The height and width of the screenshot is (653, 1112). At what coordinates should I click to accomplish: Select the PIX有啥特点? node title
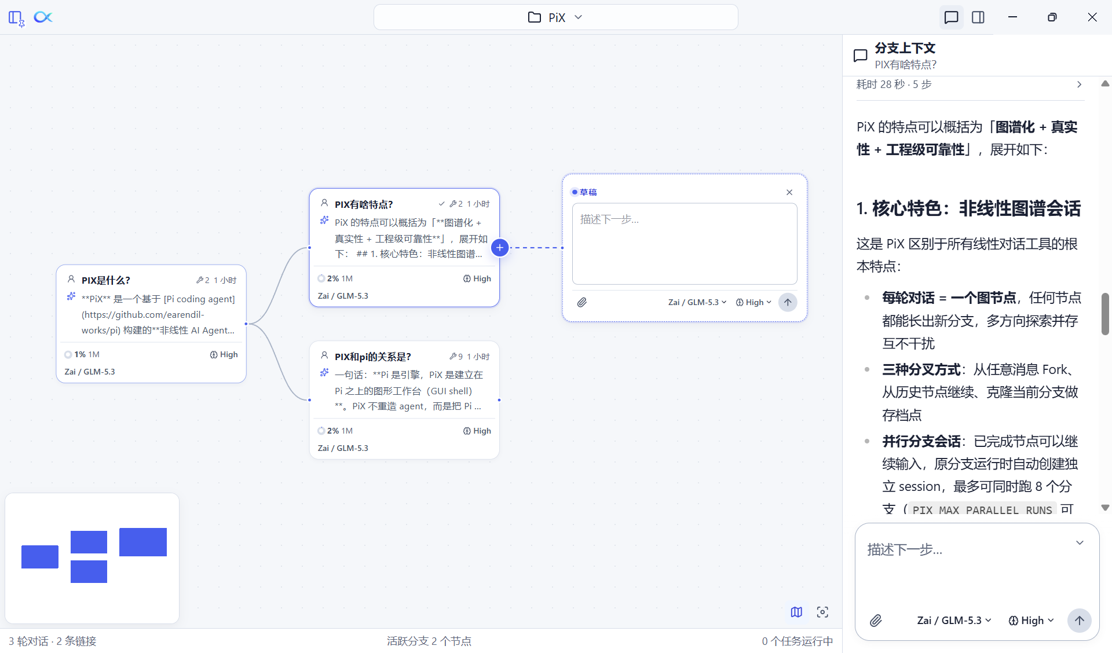tap(364, 204)
